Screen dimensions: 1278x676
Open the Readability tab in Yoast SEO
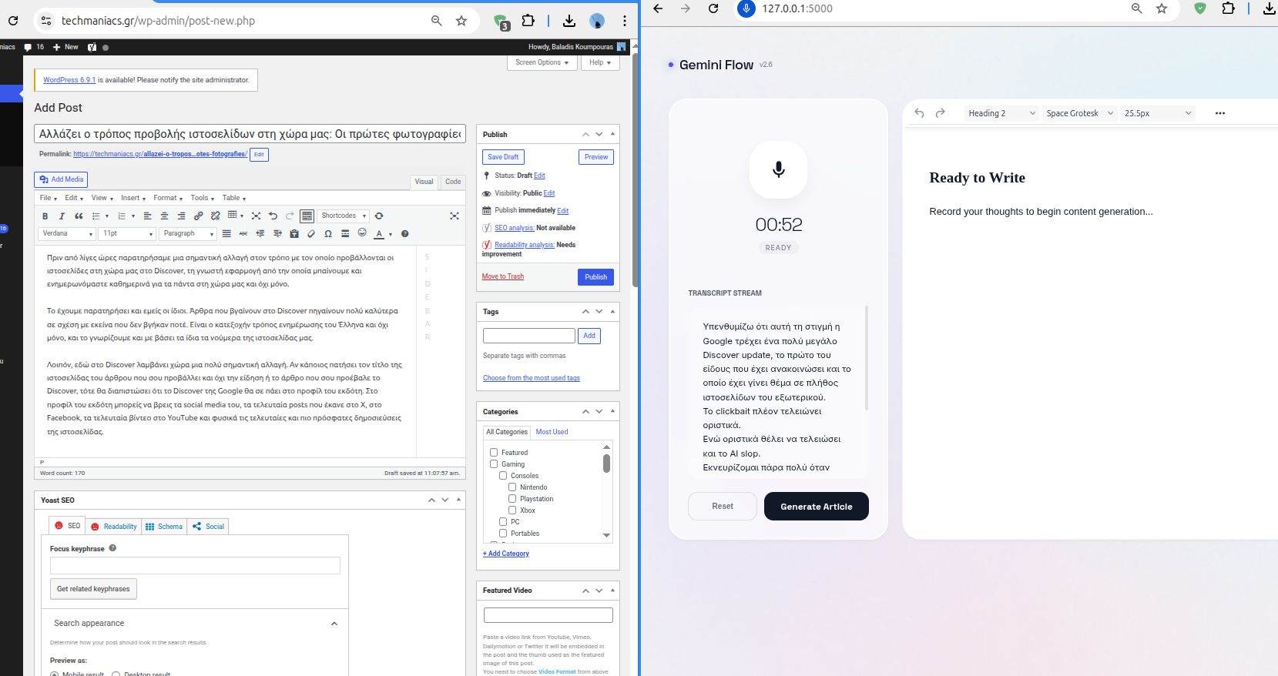[114, 527]
